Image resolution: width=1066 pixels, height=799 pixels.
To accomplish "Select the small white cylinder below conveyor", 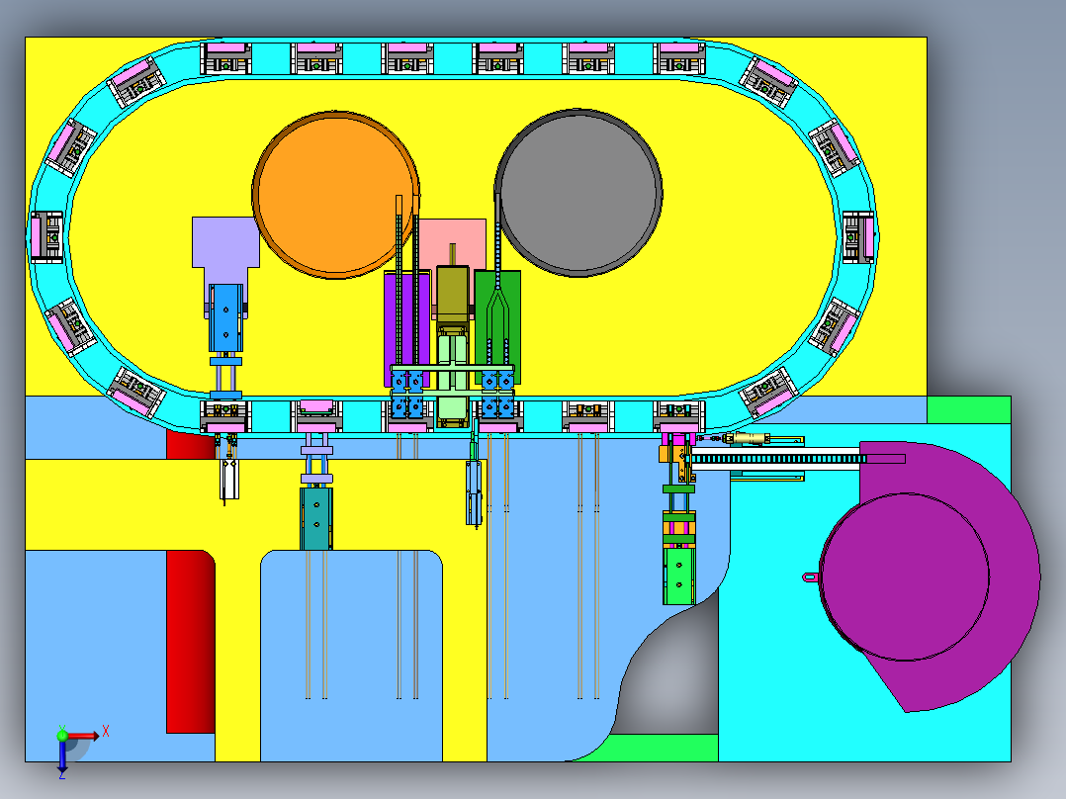I will point(229,479).
